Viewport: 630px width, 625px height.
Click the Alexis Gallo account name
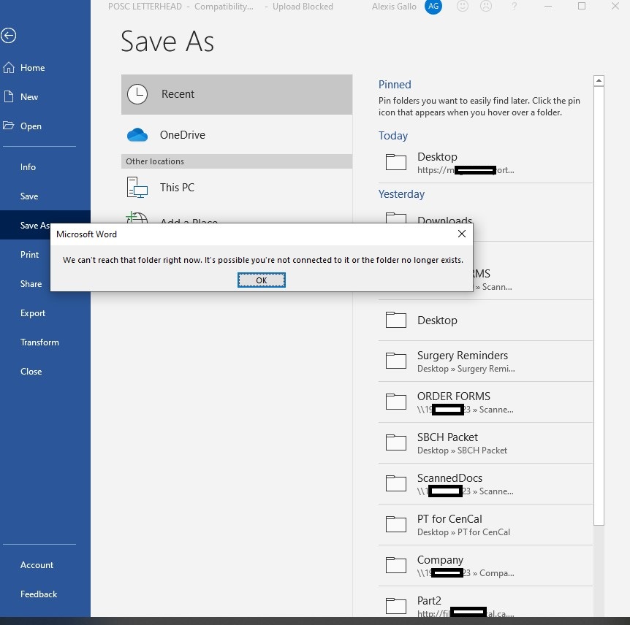point(394,7)
